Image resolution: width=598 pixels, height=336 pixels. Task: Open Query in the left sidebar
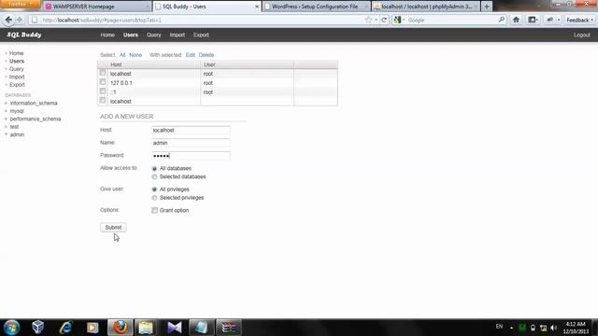pyautogui.click(x=17, y=69)
